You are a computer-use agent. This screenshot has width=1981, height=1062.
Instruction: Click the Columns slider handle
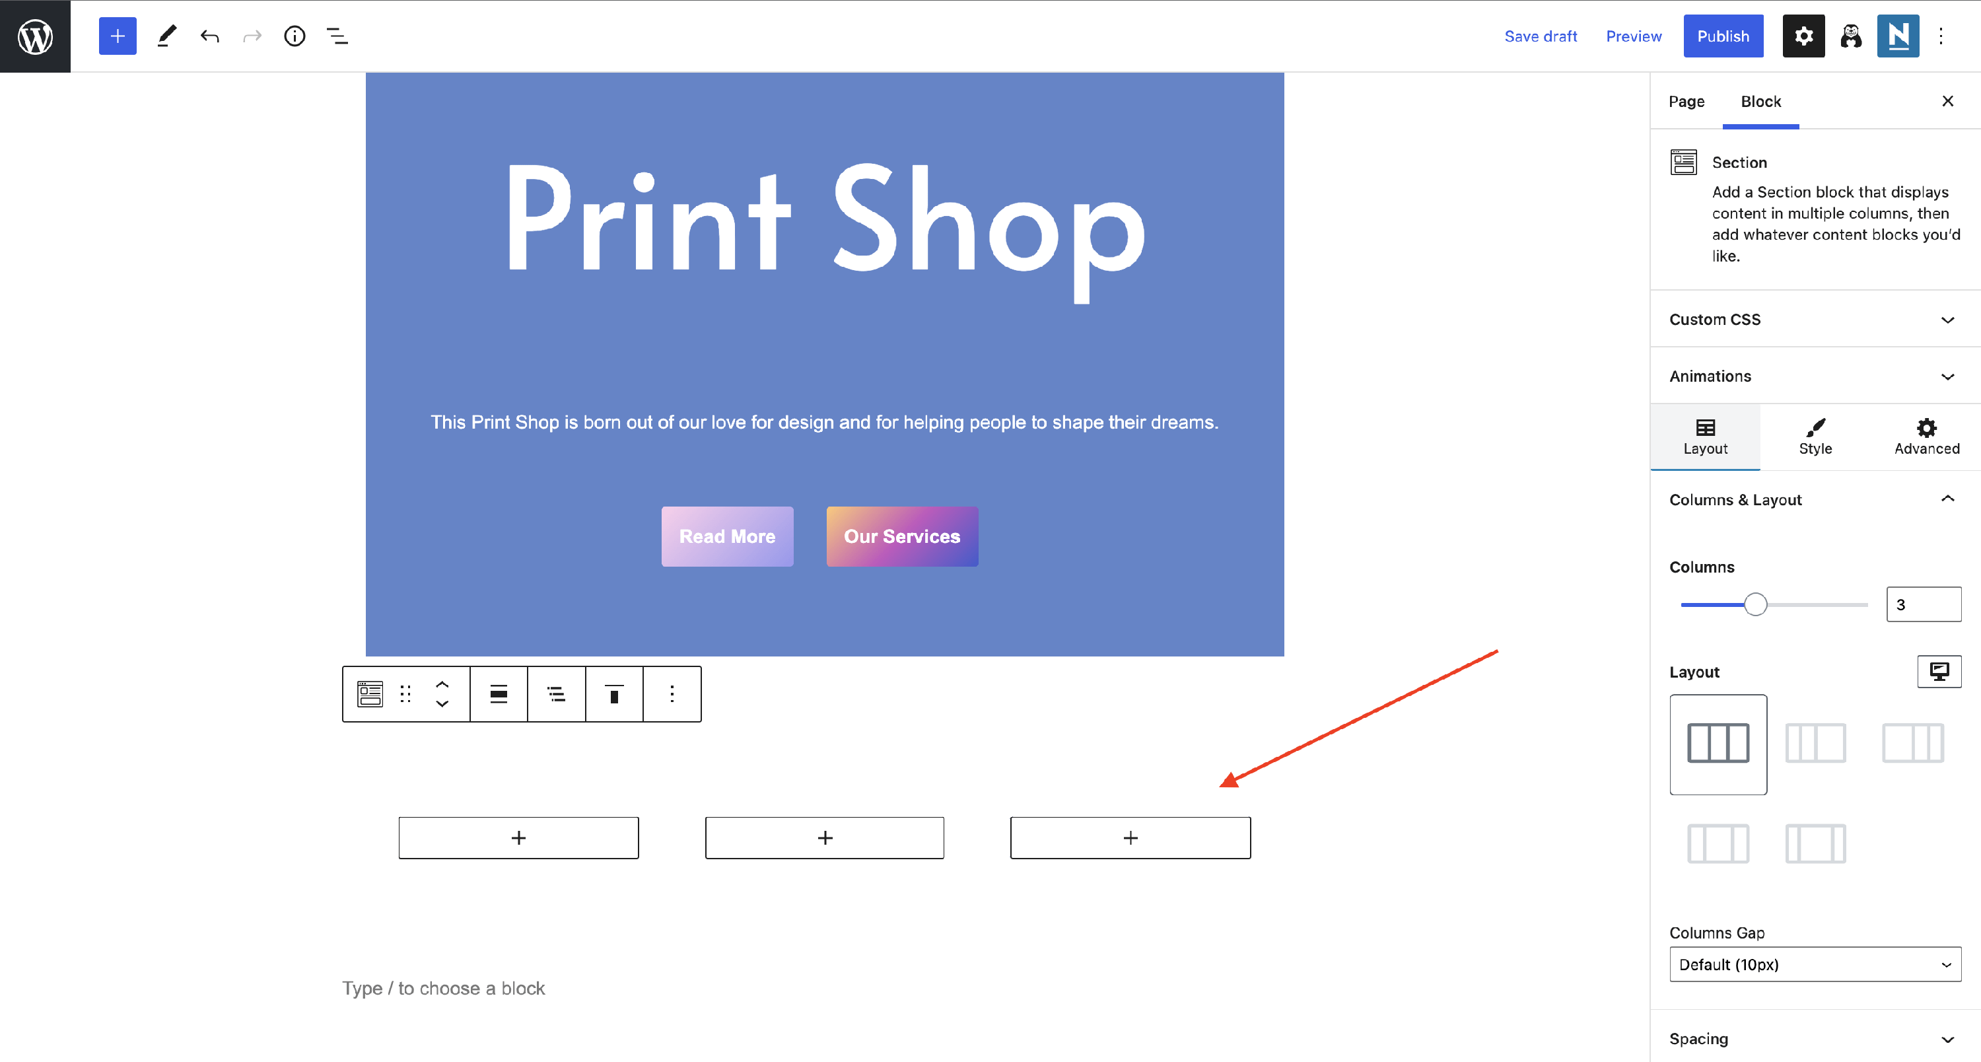[x=1756, y=604]
